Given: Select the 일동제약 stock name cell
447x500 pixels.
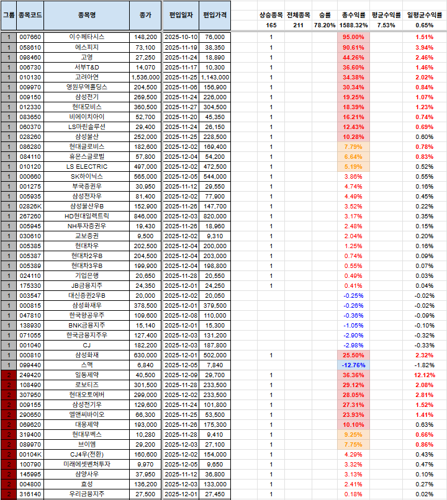Looking at the screenshot, I should point(86,375).
